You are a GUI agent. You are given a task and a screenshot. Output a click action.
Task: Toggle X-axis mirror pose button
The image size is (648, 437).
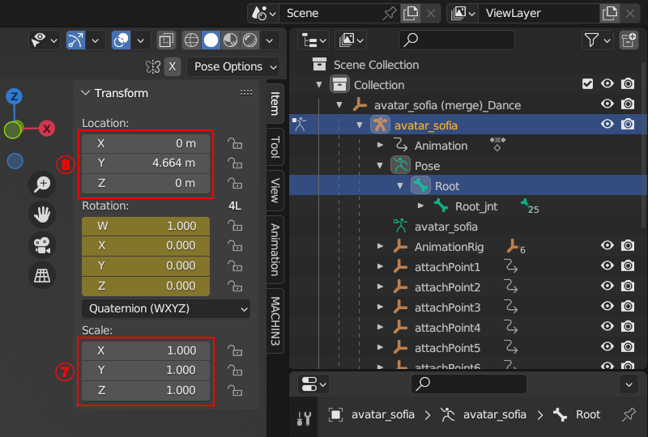coord(173,66)
